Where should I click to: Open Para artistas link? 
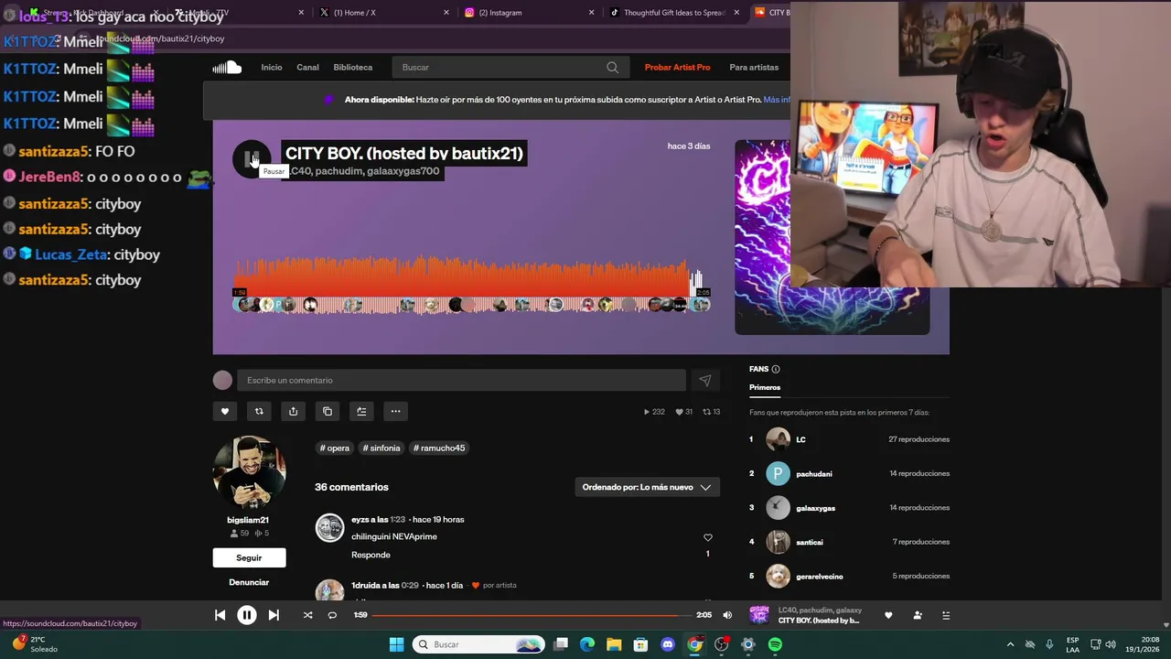(x=754, y=67)
